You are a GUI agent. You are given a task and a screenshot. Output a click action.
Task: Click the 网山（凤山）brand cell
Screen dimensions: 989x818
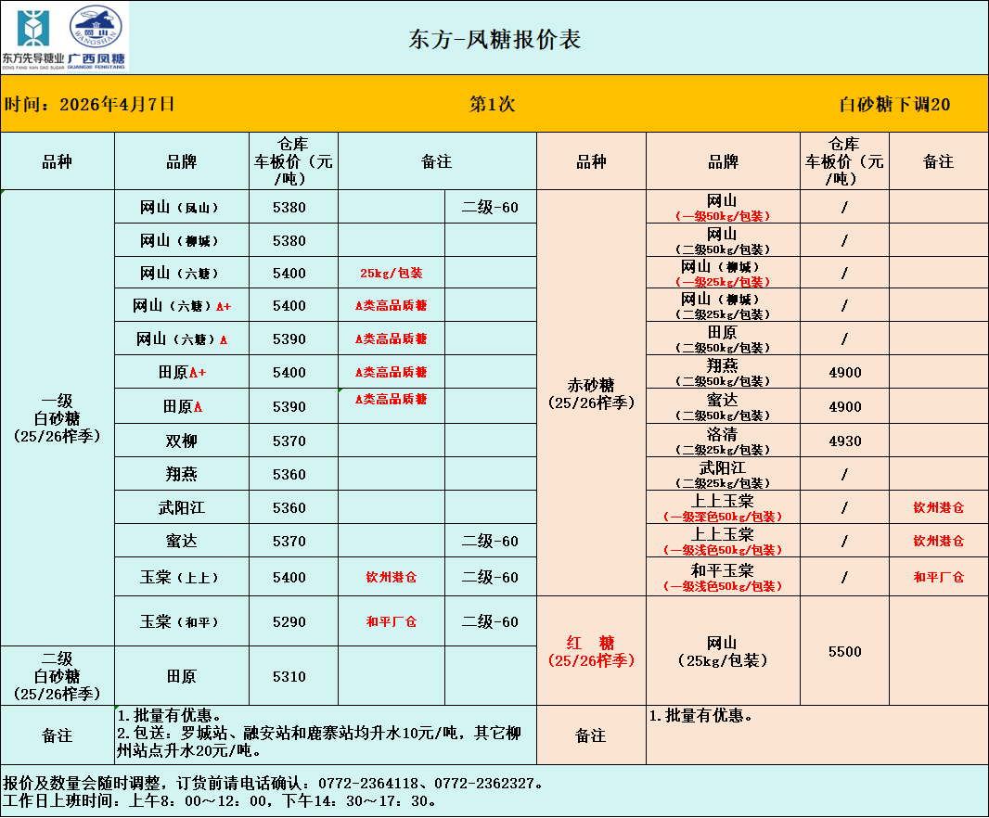click(x=182, y=207)
